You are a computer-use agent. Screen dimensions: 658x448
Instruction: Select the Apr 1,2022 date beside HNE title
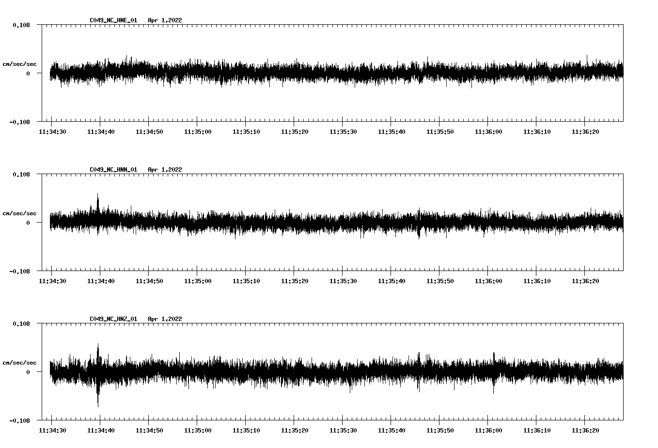click(165, 20)
